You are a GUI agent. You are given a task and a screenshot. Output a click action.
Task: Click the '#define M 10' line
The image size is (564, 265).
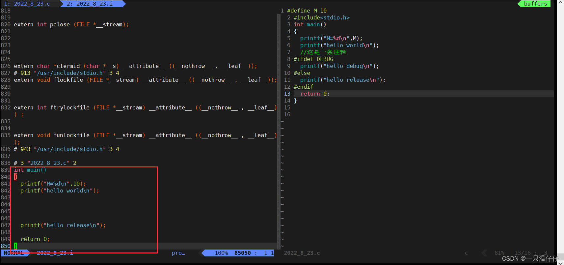click(307, 11)
